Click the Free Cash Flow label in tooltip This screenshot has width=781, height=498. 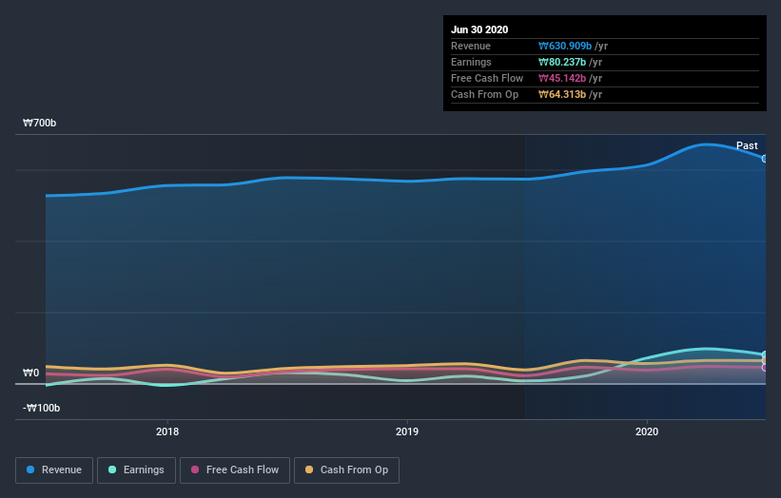pyautogui.click(x=487, y=78)
